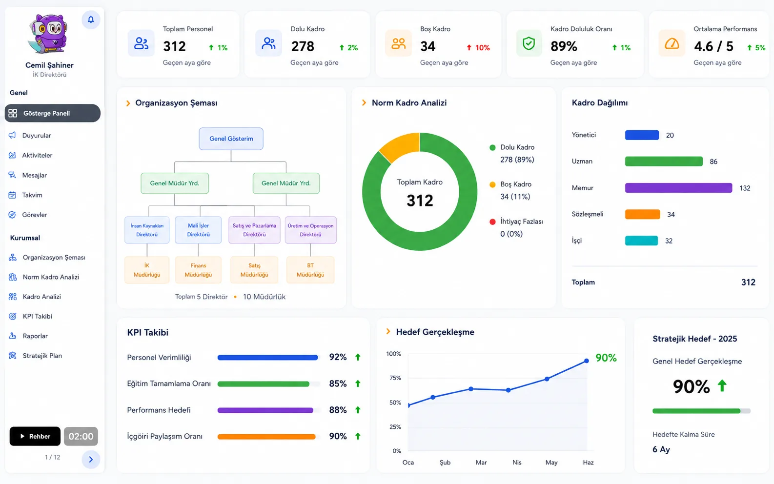Click the Personel Verimliliği progress bar
Screen dimensions: 774x484
(268, 358)
